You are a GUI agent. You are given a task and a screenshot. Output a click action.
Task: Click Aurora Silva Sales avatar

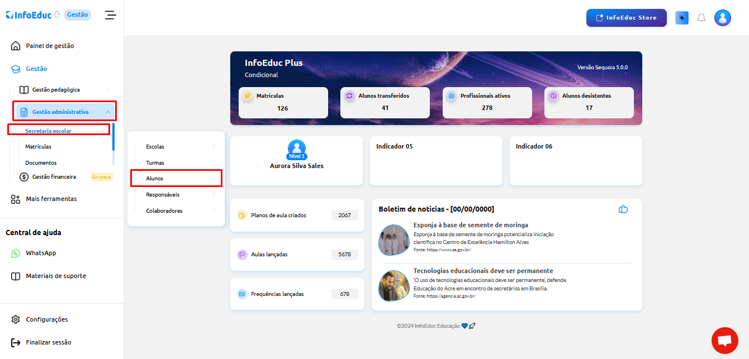point(297,149)
